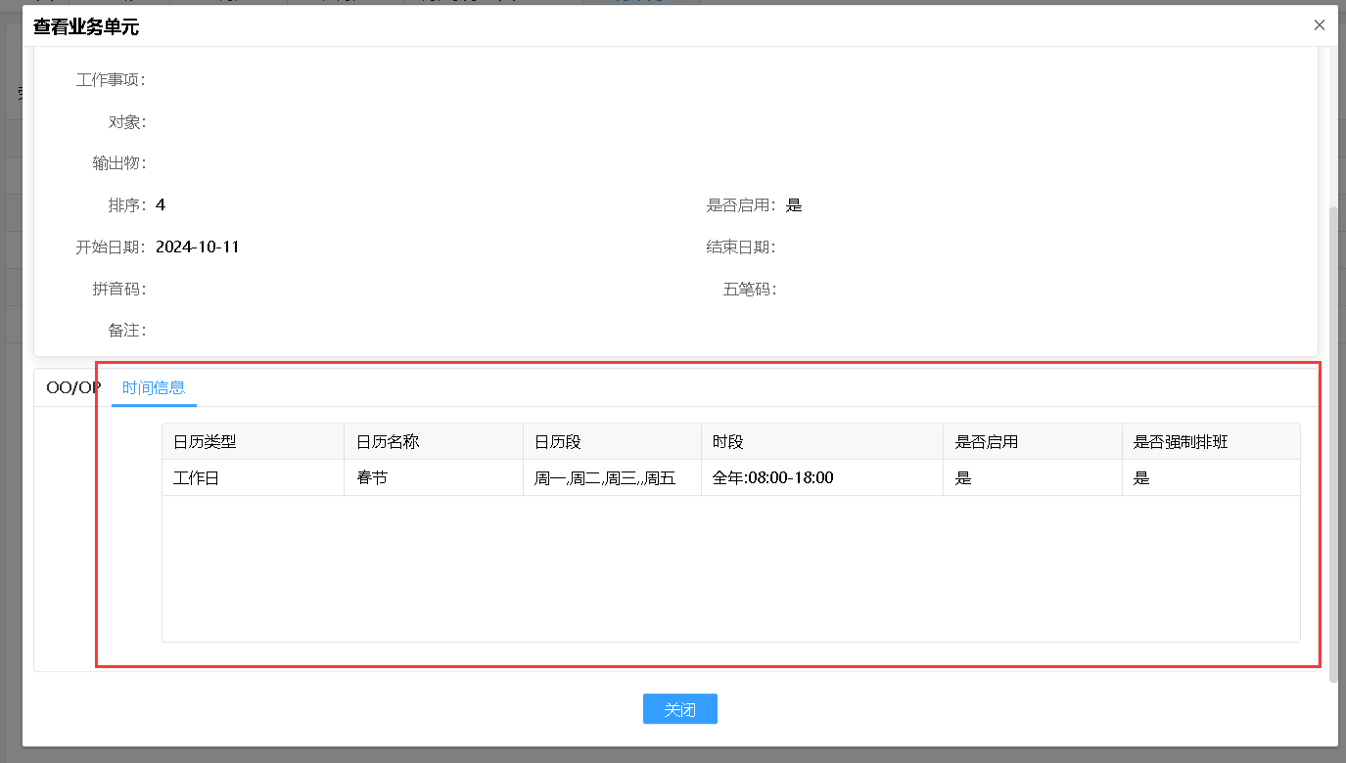
Task: Click the 备注 field label
Action: coord(126,330)
